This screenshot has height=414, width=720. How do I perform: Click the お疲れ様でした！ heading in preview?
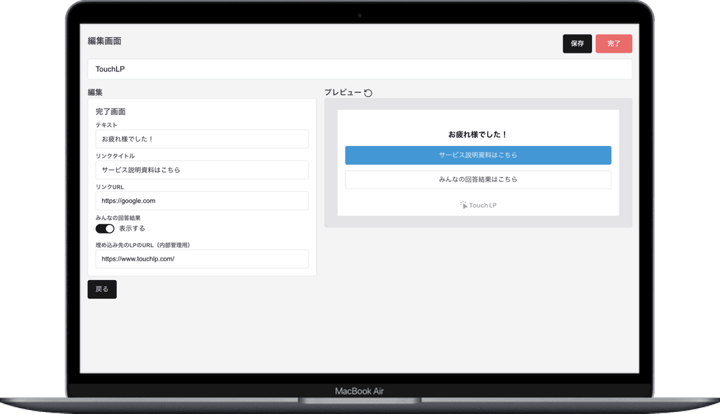click(477, 135)
